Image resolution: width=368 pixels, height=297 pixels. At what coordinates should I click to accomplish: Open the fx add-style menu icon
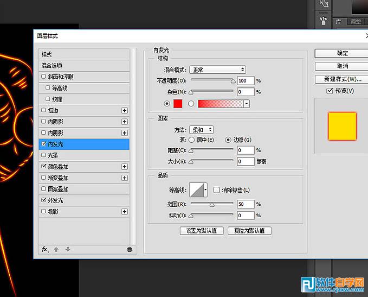coord(45,249)
